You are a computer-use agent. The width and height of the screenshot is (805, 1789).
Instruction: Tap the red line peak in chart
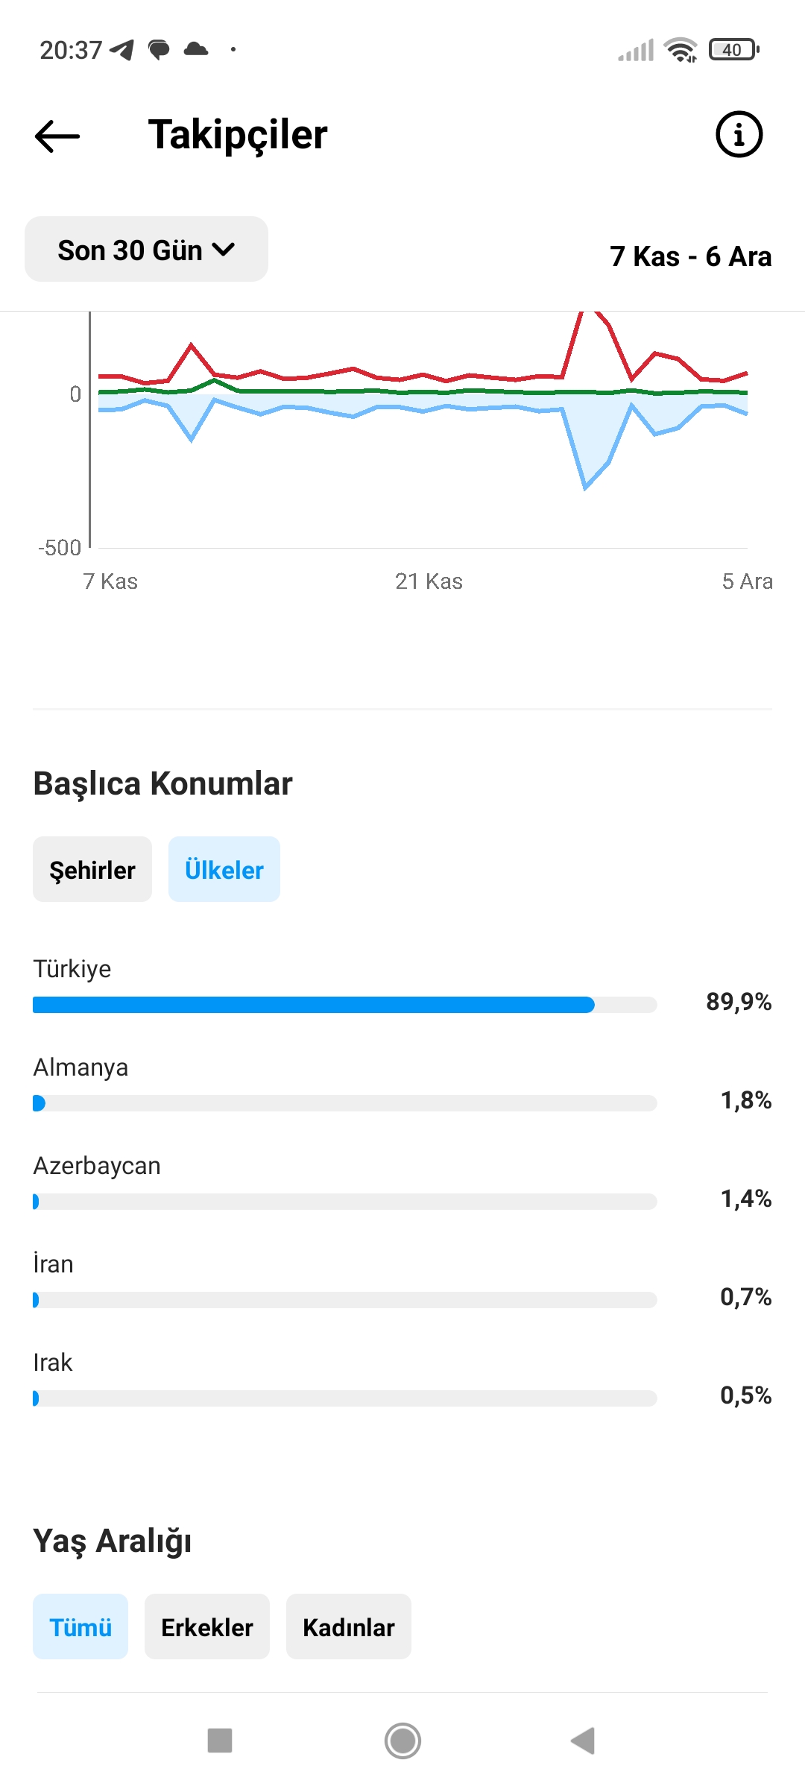click(587, 314)
